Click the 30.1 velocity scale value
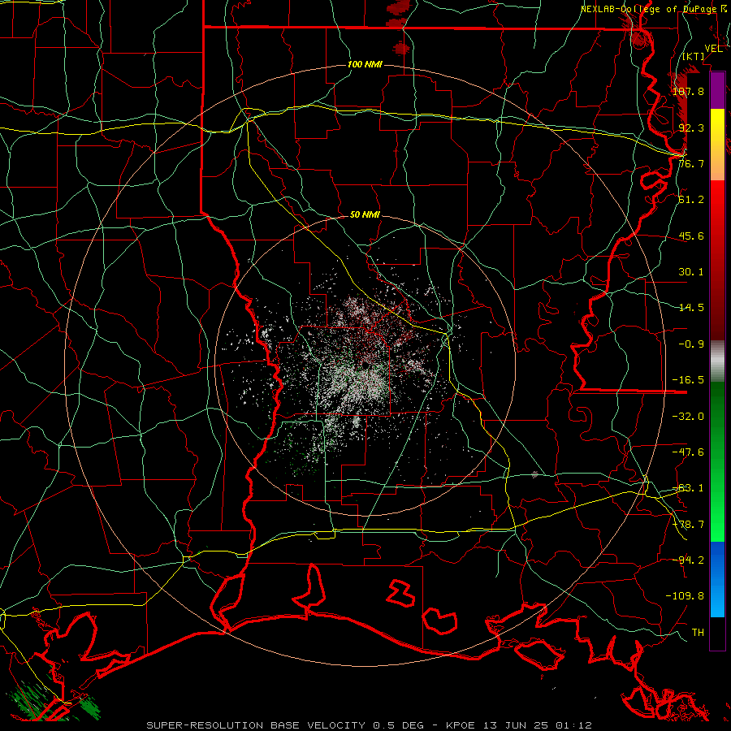The height and width of the screenshot is (731, 731). [691, 272]
